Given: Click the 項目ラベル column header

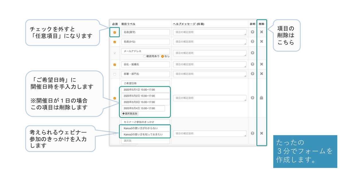Looking at the screenshot, I should click(x=128, y=24).
